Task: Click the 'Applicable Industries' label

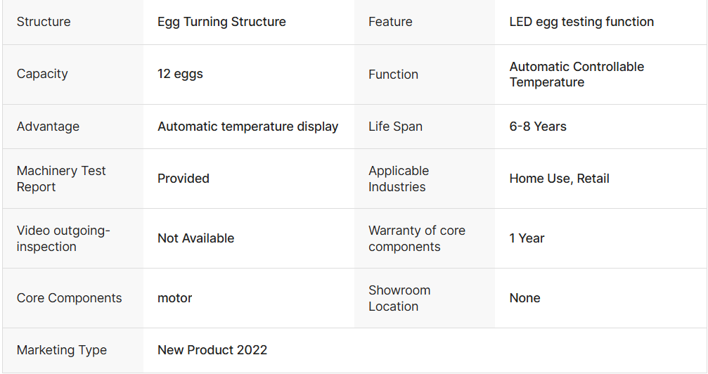Action: point(399,179)
